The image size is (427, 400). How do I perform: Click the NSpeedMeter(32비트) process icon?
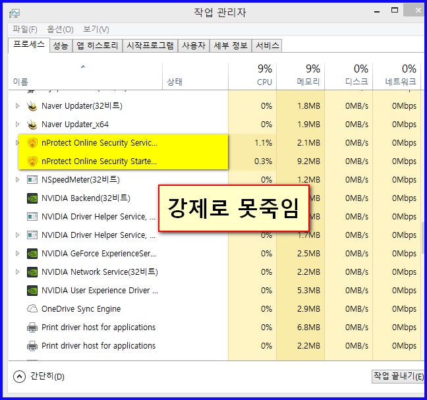[32, 180]
